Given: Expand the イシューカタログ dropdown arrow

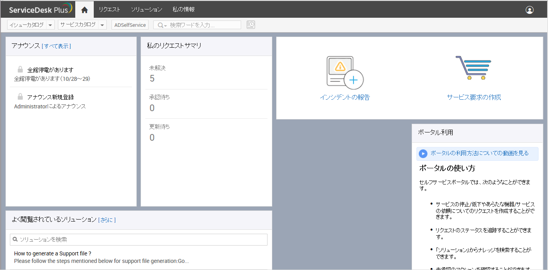Looking at the screenshot, I should [x=50, y=25].
